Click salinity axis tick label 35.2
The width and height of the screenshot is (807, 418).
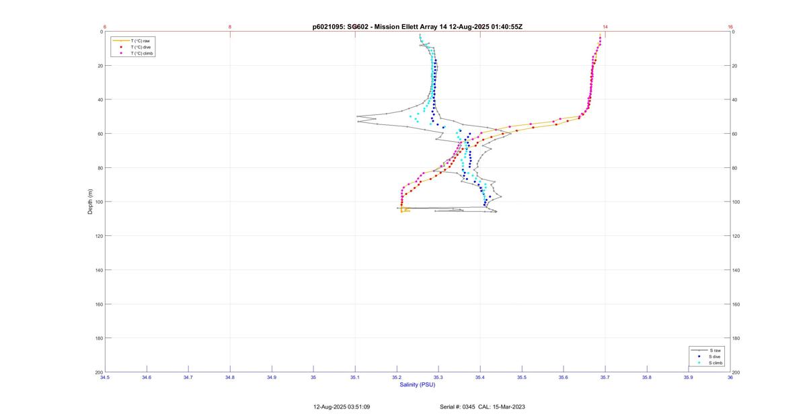397,378
